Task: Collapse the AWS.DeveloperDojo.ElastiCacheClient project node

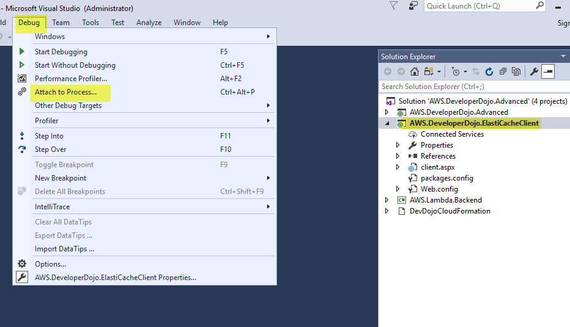Action: point(387,123)
